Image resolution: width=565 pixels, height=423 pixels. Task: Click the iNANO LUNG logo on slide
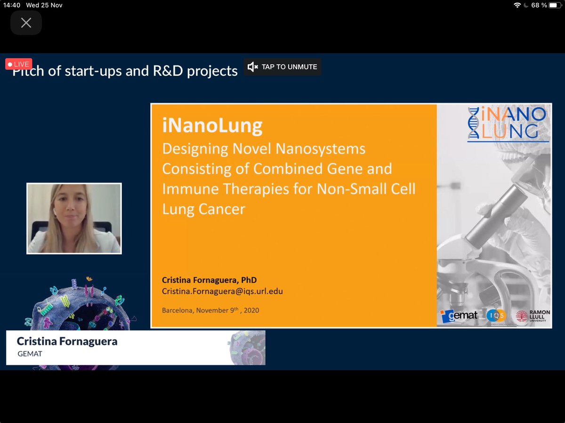[508, 124]
